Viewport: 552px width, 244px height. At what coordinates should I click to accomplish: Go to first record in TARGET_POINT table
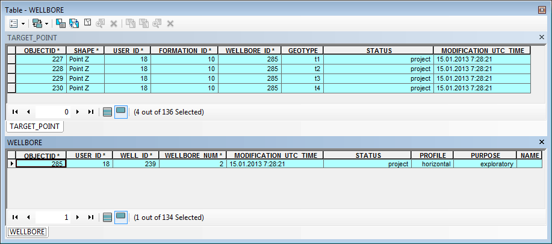pyautogui.click(x=15, y=112)
